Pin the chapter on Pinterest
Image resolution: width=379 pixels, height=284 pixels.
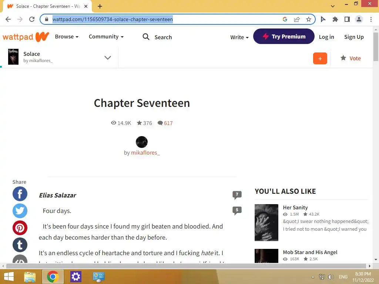pyautogui.click(x=20, y=228)
